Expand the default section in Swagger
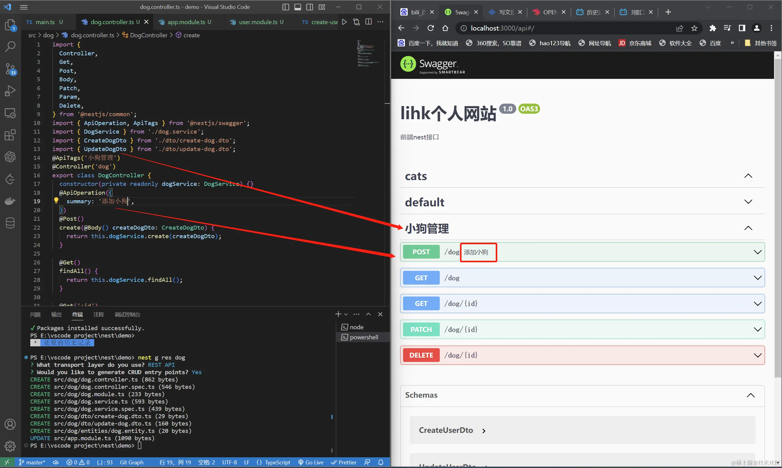The height and width of the screenshot is (468, 782). point(748,202)
